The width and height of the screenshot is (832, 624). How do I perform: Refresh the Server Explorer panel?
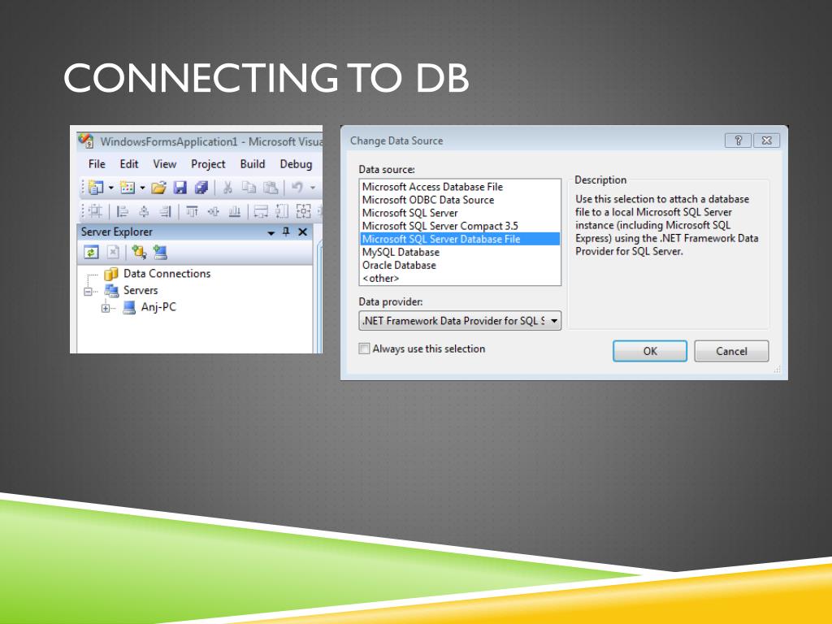91,253
